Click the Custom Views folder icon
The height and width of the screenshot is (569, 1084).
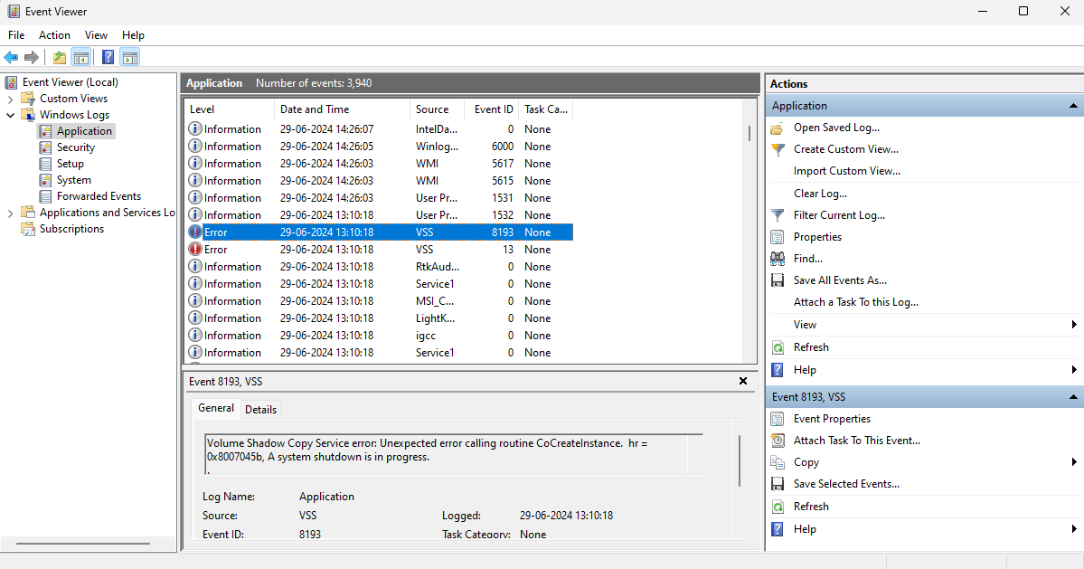click(x=28, y=99)
